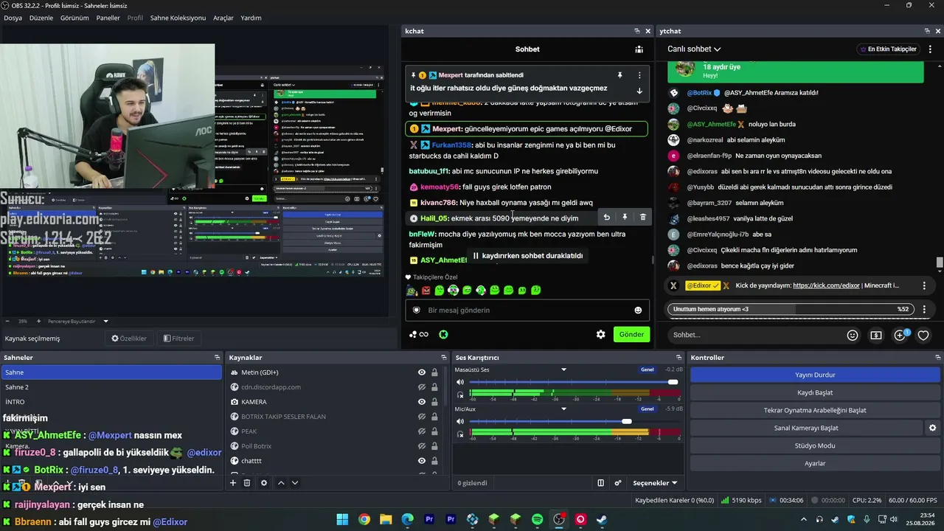Expand the pinned message down arrow

[x=639, y=91]
